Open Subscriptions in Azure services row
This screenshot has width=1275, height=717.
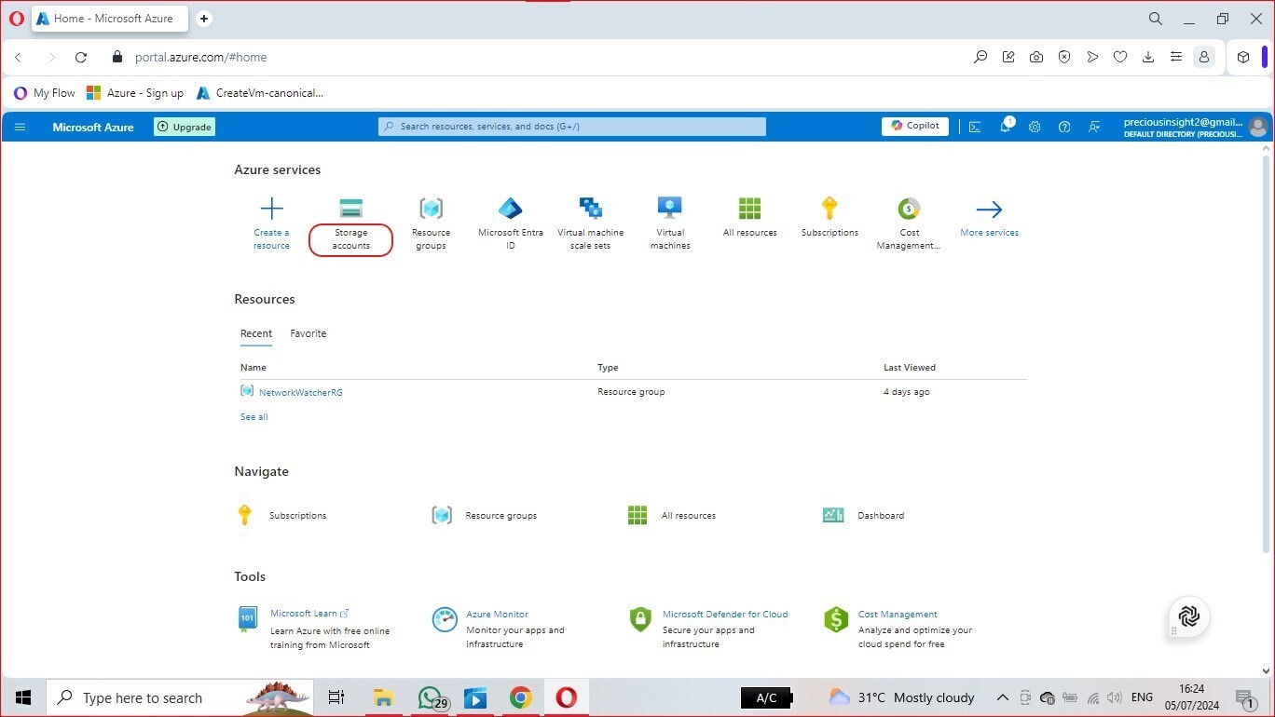[829, 218]
